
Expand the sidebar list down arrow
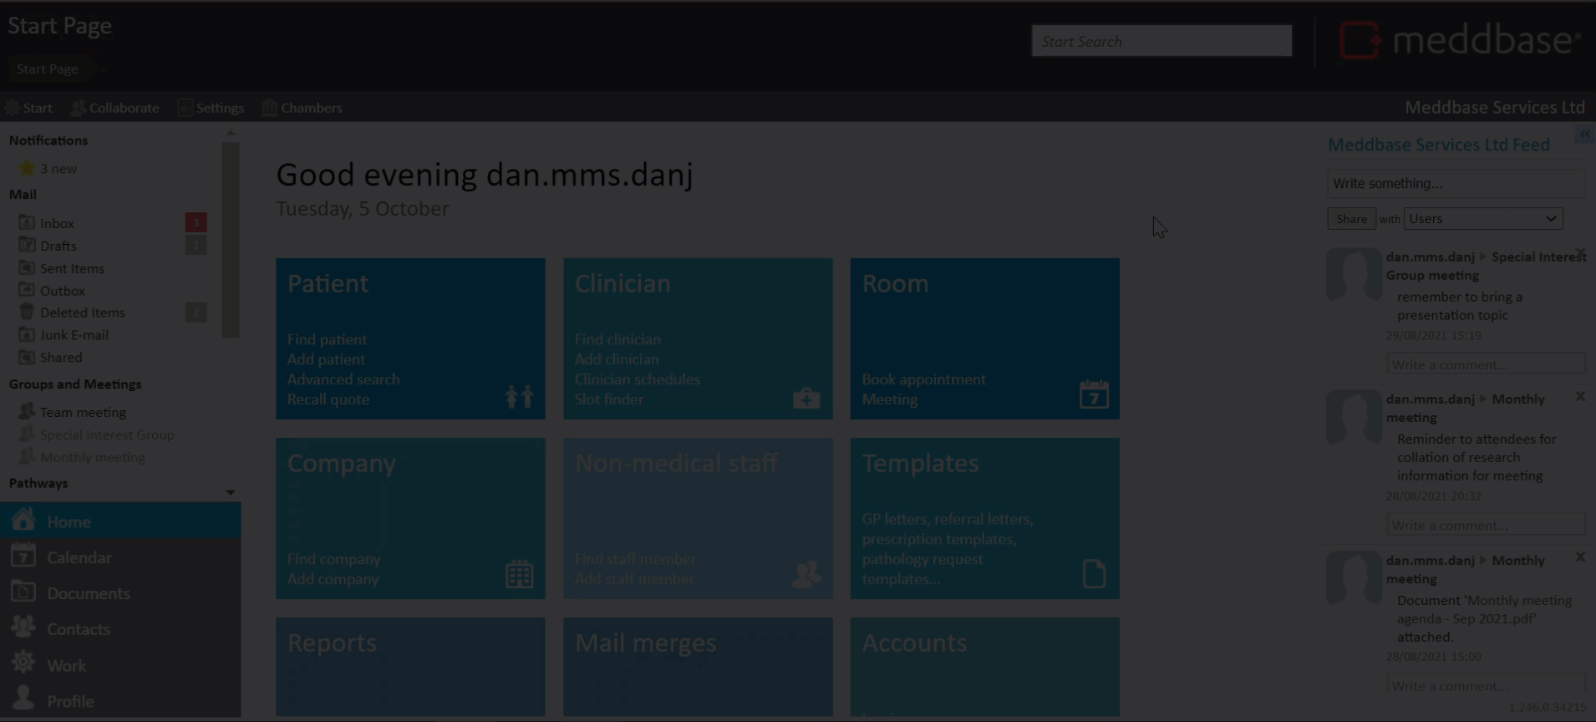click(x=231, y=492)
